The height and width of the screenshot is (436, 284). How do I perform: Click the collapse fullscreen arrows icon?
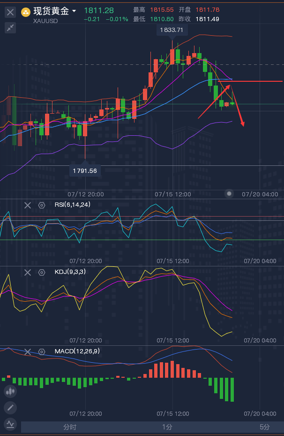[x=10, y=28]
